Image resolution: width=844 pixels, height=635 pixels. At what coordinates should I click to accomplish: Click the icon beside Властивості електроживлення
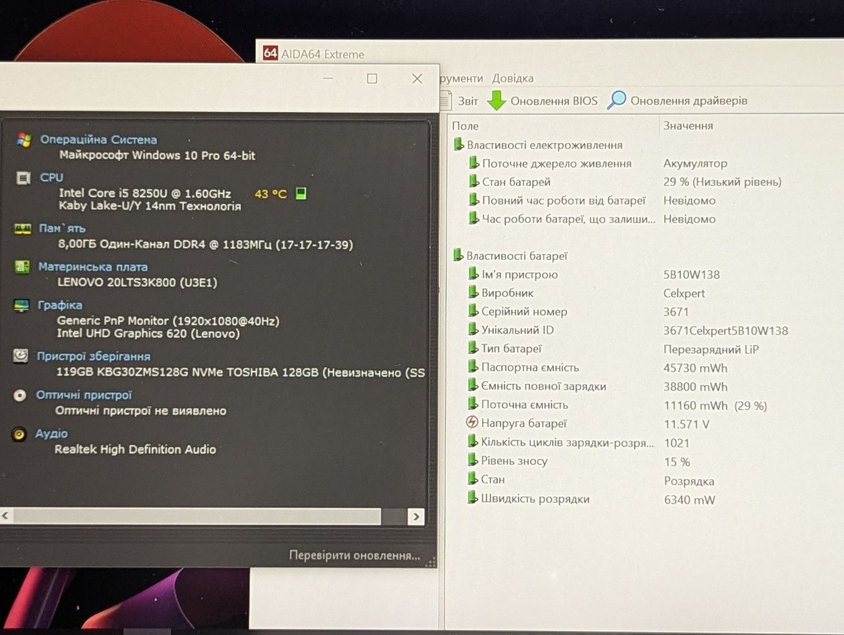point(459,144)
